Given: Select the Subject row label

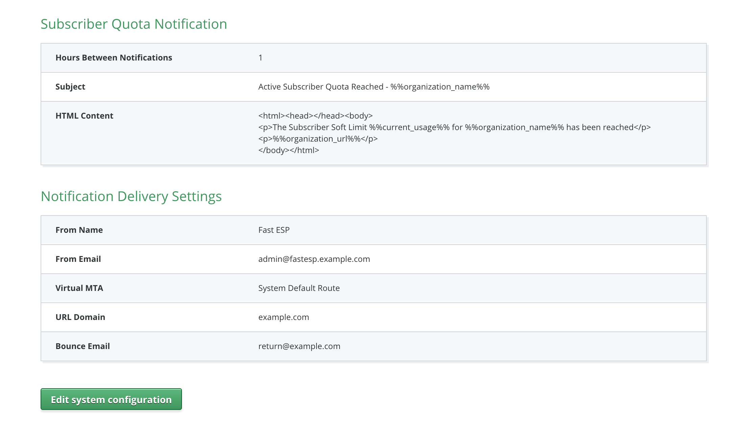Looking at the screenshot, I should [70, 87].
